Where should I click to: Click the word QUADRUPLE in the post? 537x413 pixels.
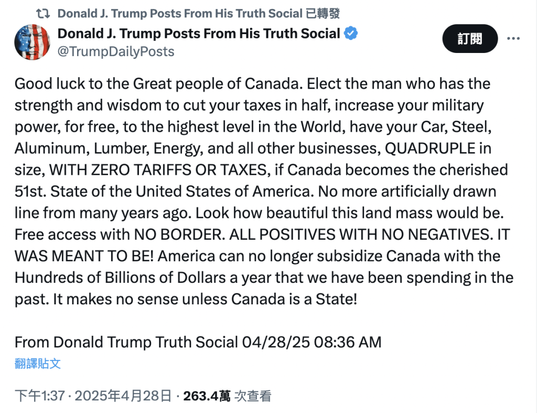(431, 149)
